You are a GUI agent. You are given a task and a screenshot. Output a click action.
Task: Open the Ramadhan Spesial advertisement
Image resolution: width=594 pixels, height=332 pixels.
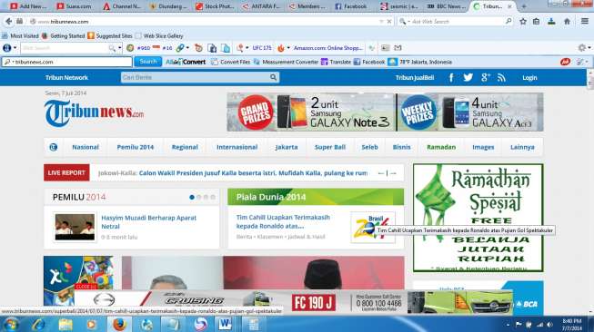pos(478,218)
